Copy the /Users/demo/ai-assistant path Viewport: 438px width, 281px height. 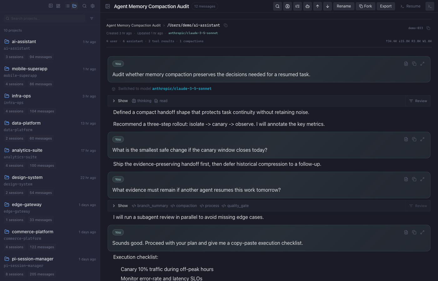pos(226,25)
